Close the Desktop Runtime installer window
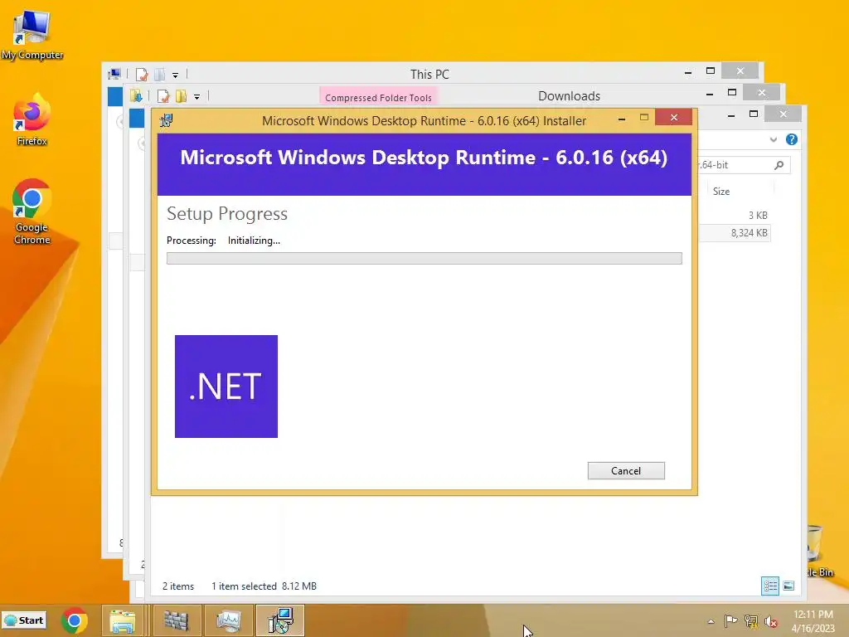Screen dimensions: 849x637 point(673,118)
